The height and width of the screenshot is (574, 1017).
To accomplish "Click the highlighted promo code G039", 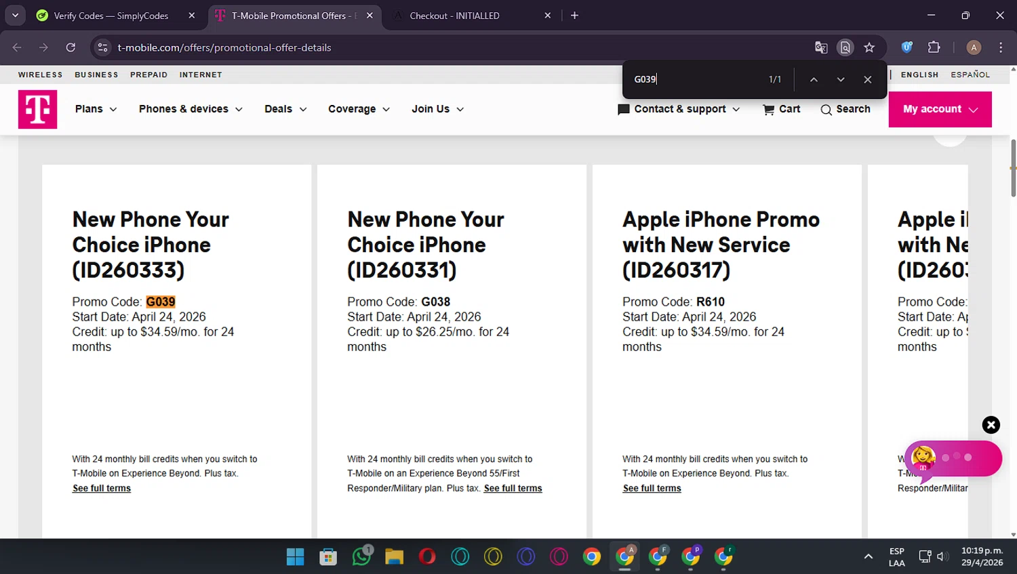I will (x=161, y=302).
